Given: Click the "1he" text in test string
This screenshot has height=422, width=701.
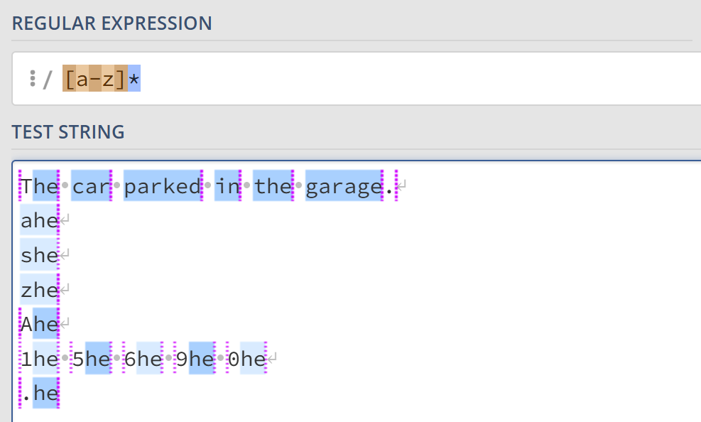Looking at the screenshot, I should click(x=39, y=359).
